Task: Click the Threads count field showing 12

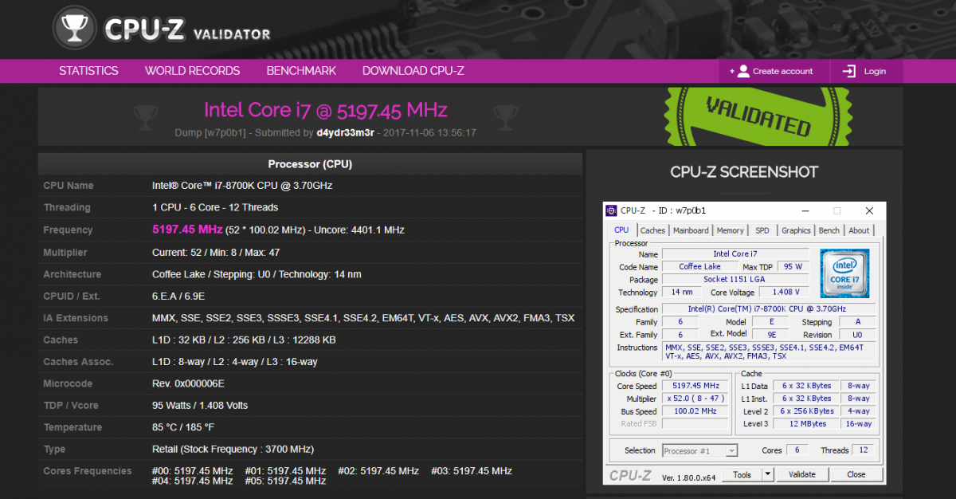Action: click(863, 450)
